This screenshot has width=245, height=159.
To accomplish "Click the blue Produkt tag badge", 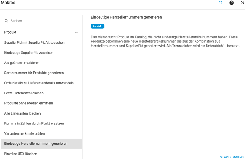I will click(98, 26).
